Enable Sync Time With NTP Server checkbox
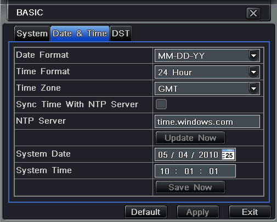The image size is (277, 222). [161, 104]
